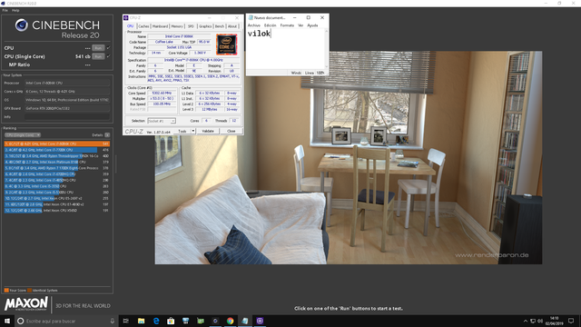Screen dimensions: 581x327
Task: Run the CPU (Single Core) test
Action: coord(98,56)
